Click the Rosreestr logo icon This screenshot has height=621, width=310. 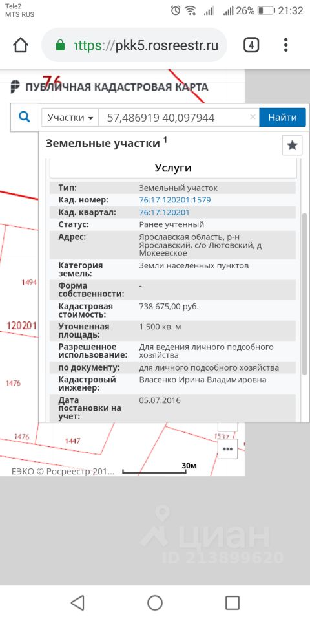(x=15, y=87)
